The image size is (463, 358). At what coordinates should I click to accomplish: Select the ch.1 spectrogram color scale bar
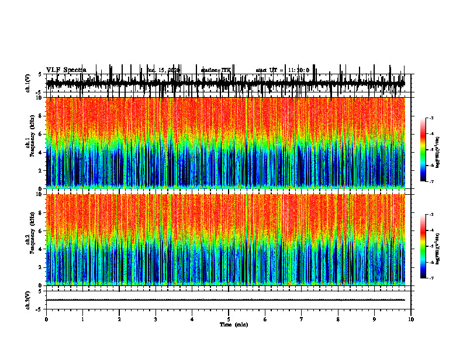[x=423, y=150]
